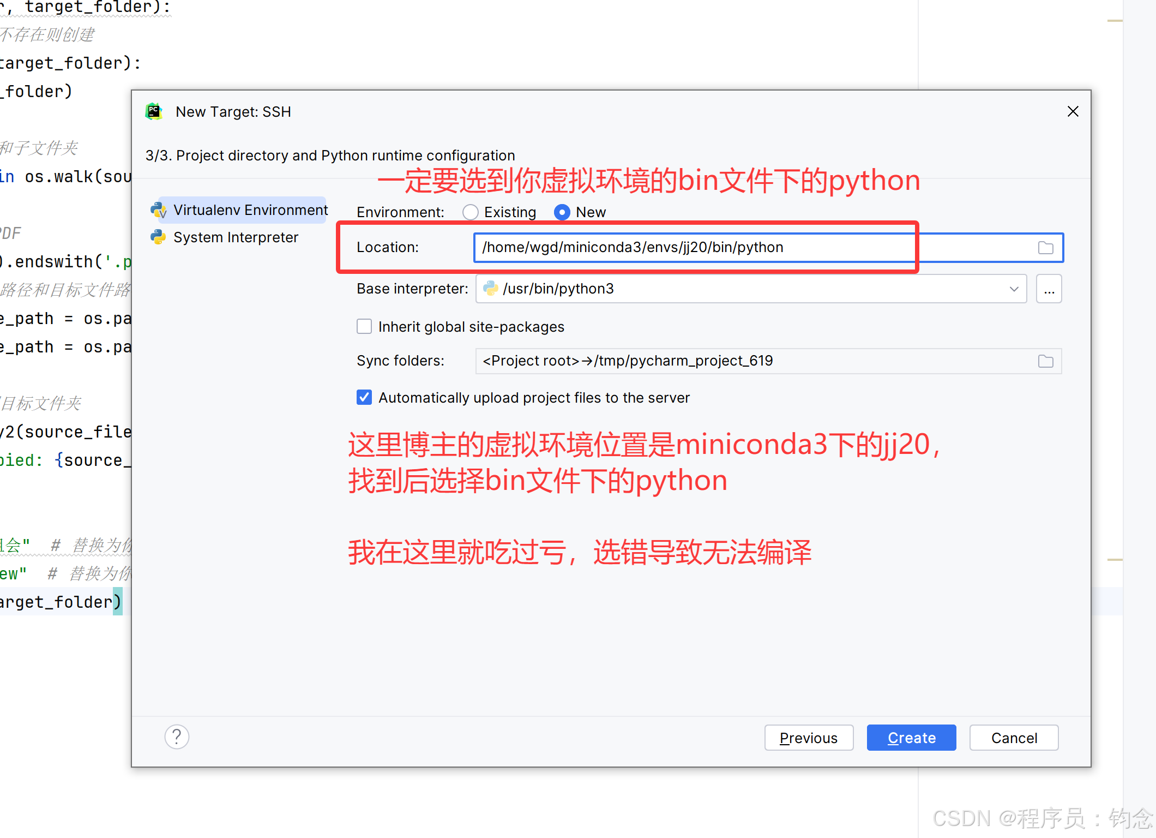Click the Previous button
Image resolution: width=1156 pixels, height=838 pixels.
[809, 737]
